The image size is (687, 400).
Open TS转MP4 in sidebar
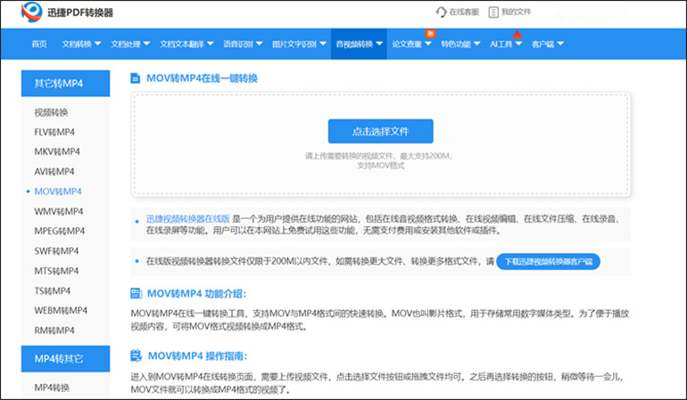click(52, 290)
